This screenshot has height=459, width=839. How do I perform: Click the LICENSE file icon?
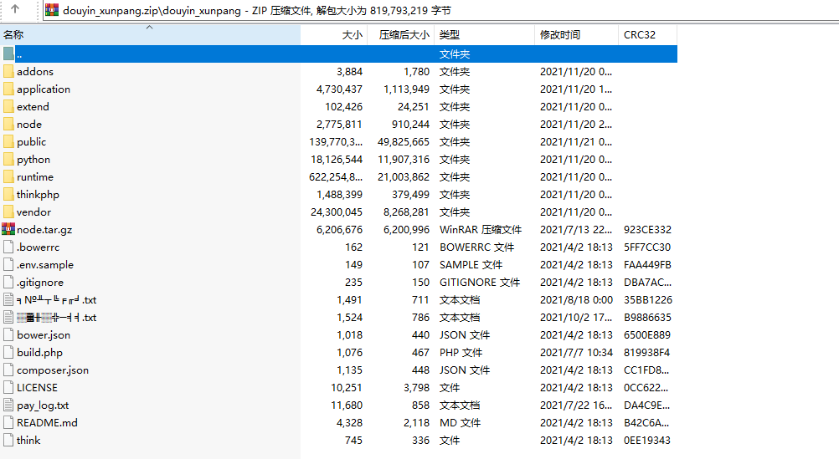point(8,387)
